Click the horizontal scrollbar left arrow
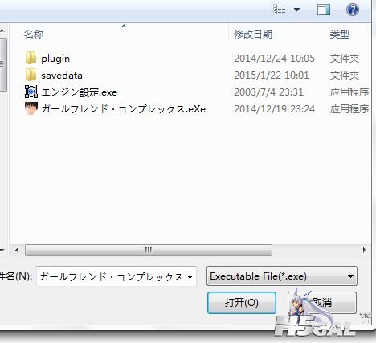The height and width of the screenshot is (343, 376). point(17,251)
